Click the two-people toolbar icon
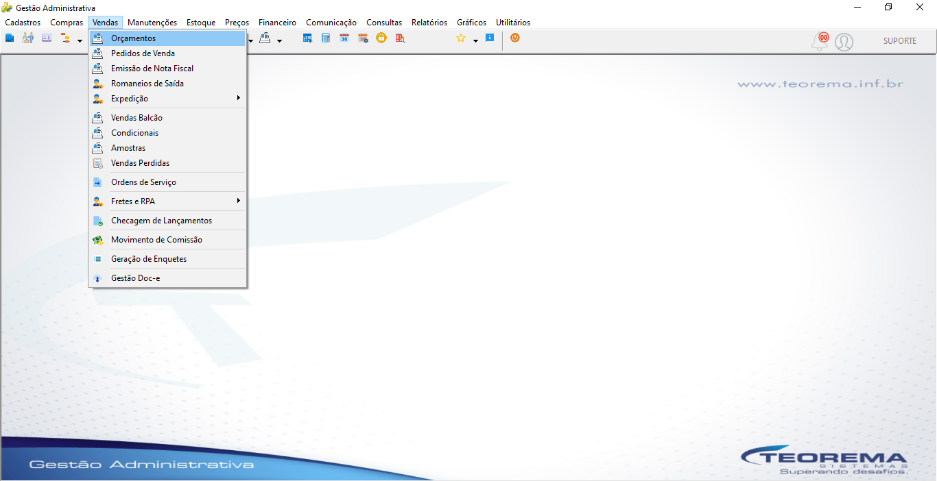This screenshot has height=481, width=937. (28, 38)
